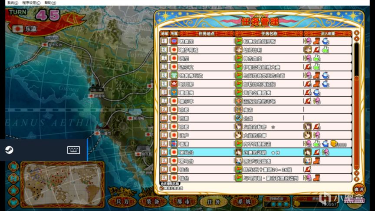Viewport: 375px width, 211px height.
Task: Select the last 仙台 task row in the list
Action: click(256, 178)
